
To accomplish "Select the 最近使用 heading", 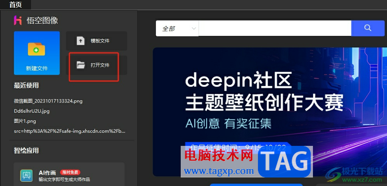I will click(26, 86).
